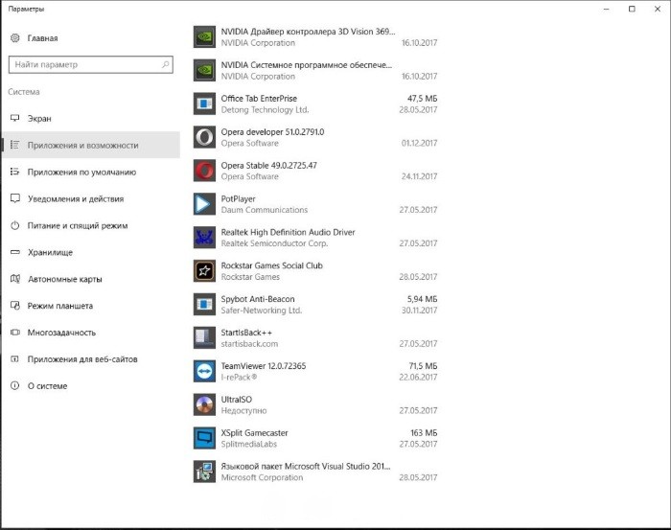Select the Opera developer 51.0.2791.0 entry

pos(272,131)
